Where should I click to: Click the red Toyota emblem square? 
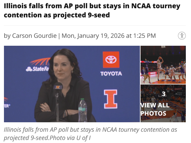(111, 60)
